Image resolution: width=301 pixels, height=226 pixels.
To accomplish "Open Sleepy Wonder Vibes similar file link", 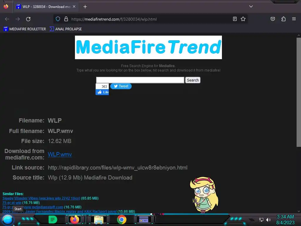I will pyautogui.click(x=41, y=198).
